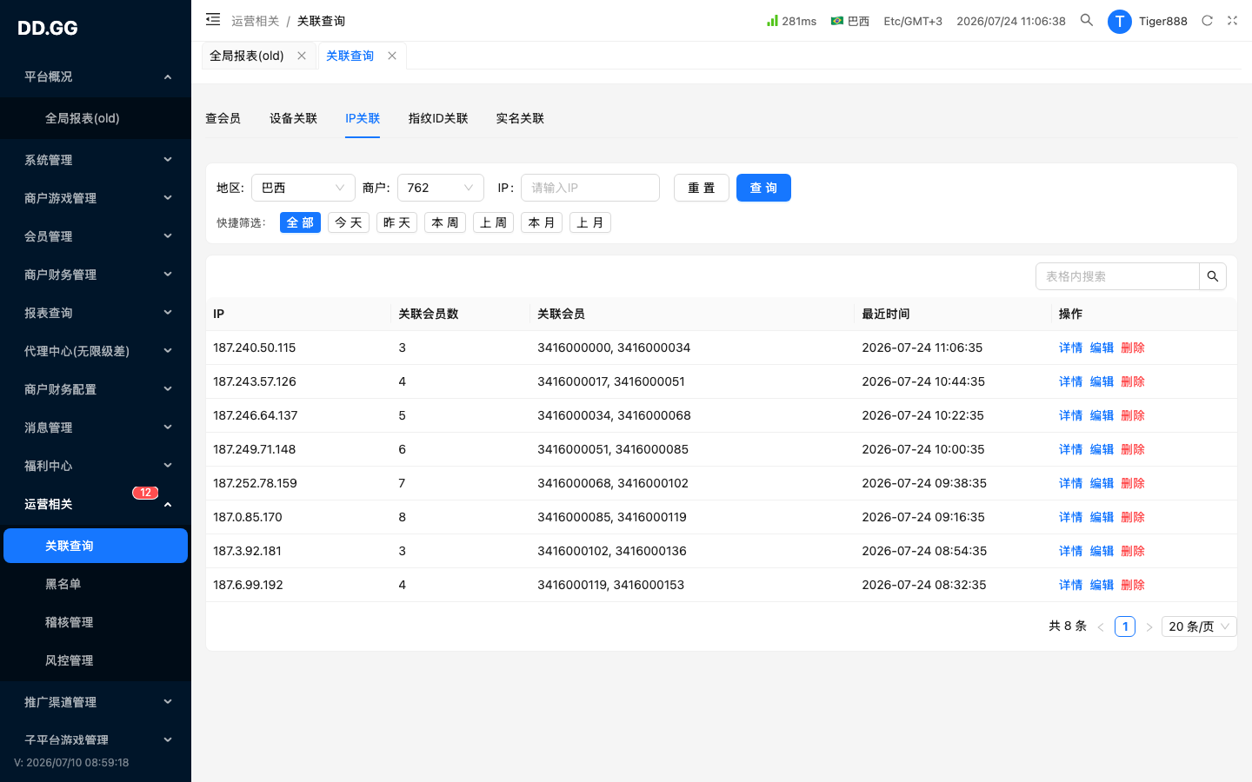Click the 运营相关 breadcrumb link
This screenshot has width=1252, height=782.
coord(255,21)
